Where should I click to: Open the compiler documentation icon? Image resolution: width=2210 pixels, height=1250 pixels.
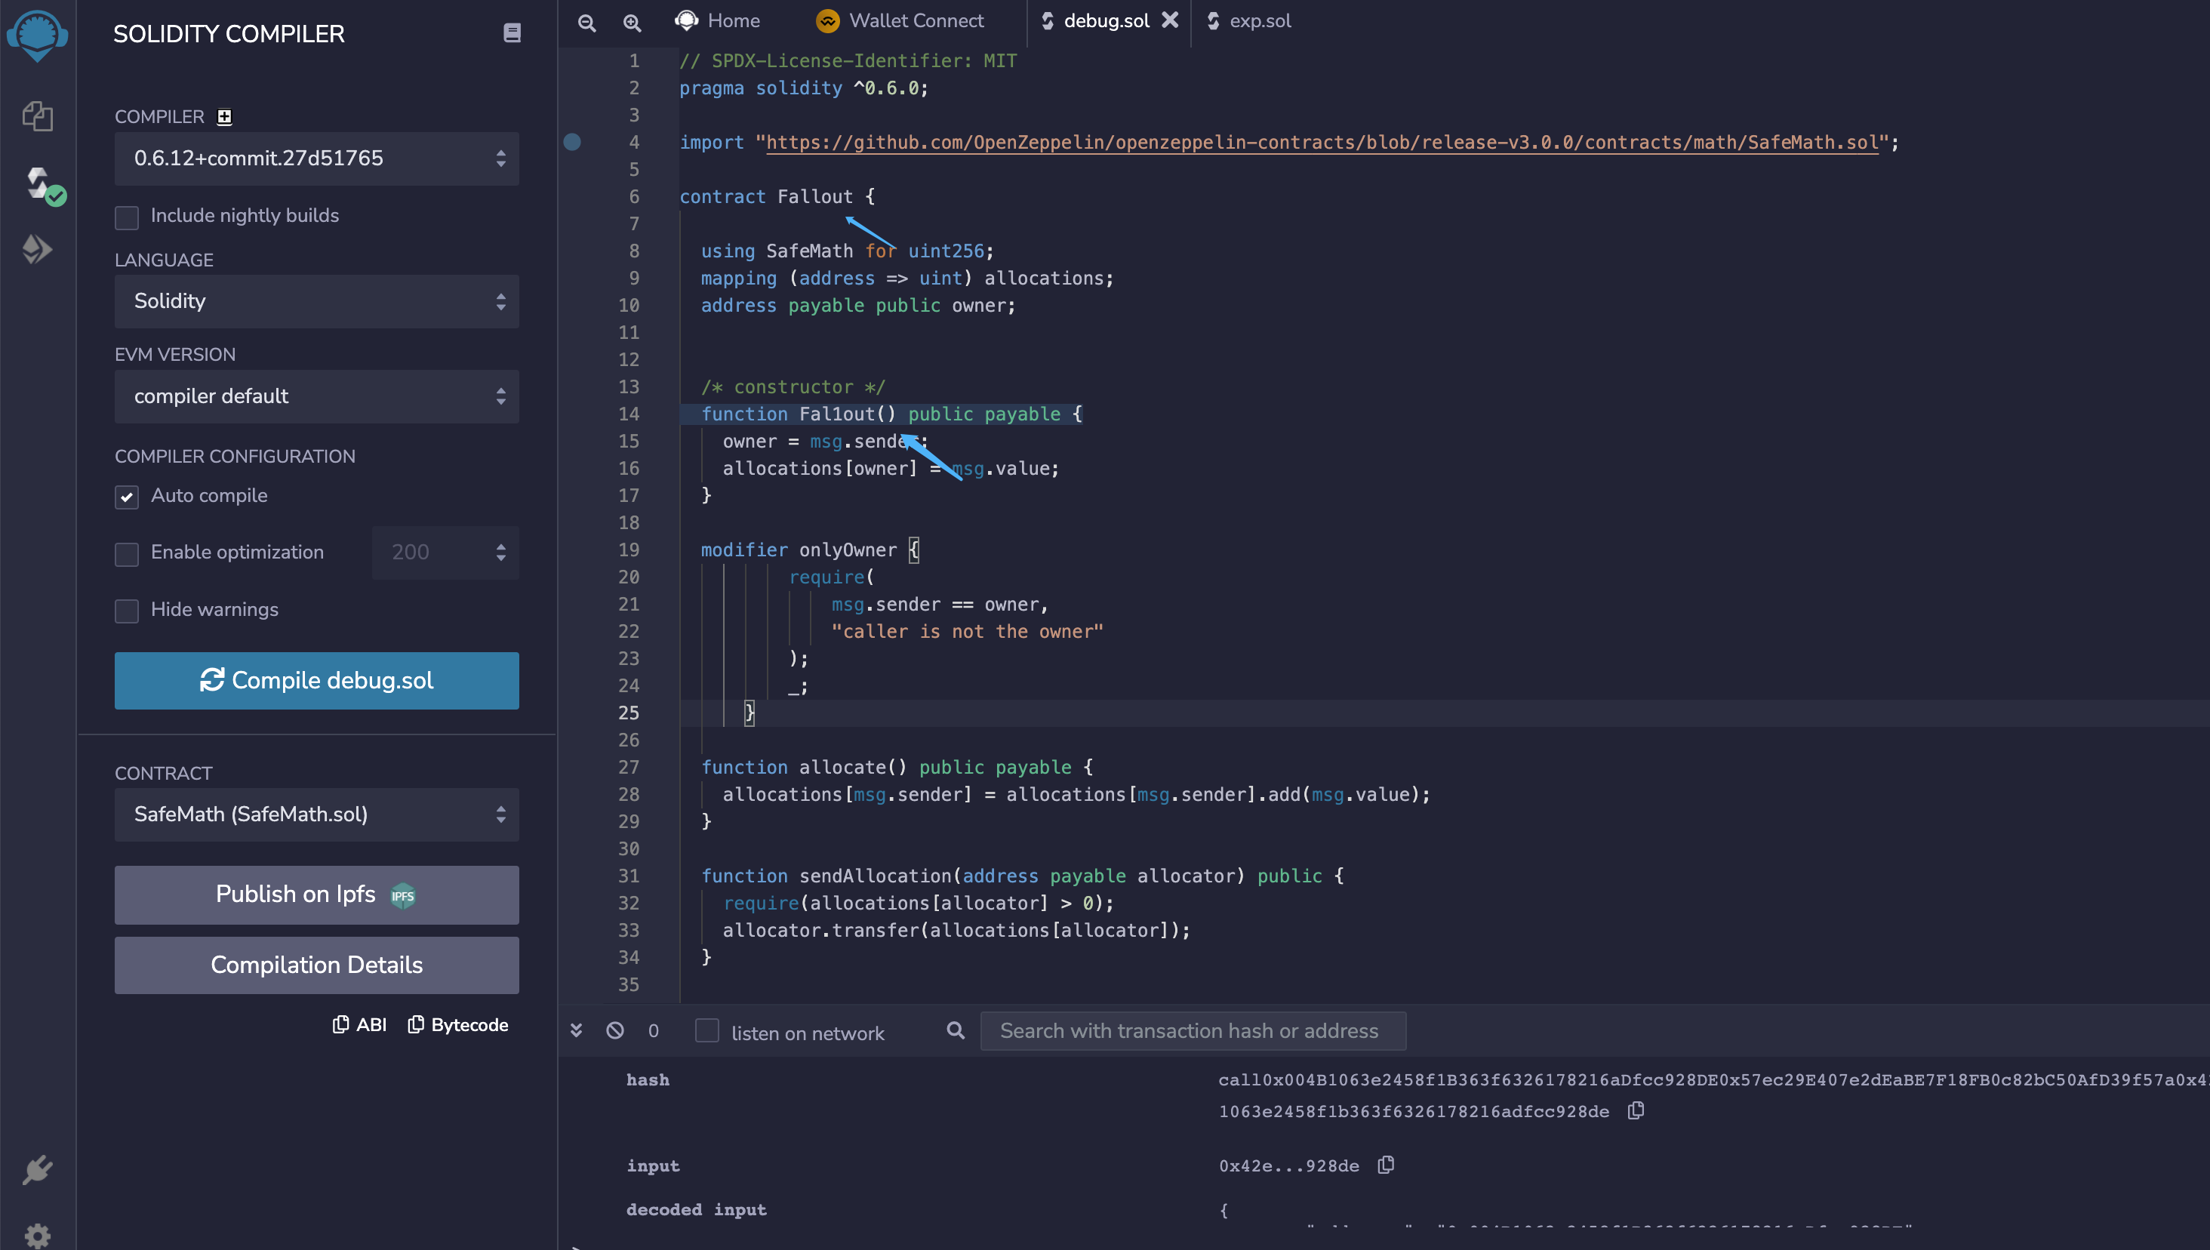click(x=512, y=33)
